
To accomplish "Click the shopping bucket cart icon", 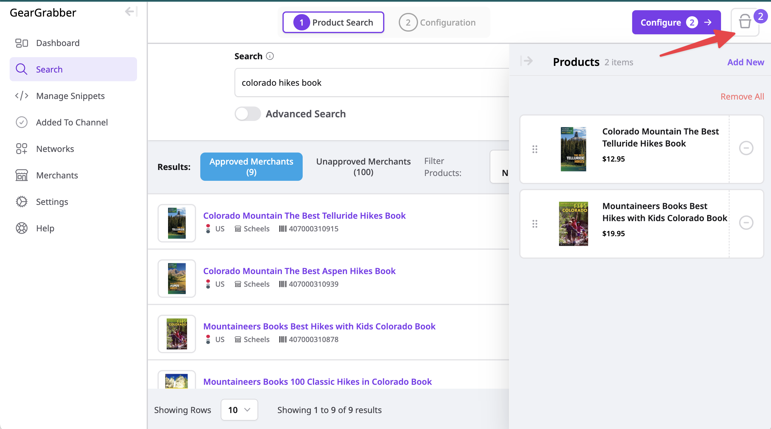I will click(x=744, y=22).
